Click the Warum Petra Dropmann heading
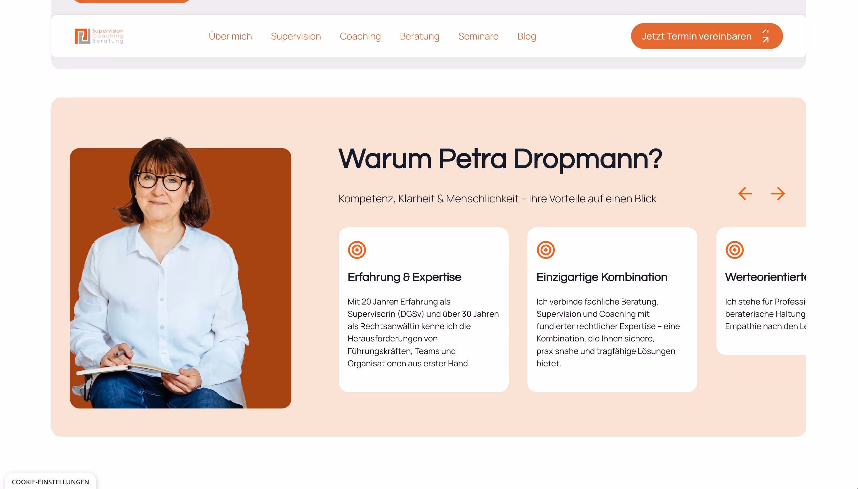 [500, 159]
